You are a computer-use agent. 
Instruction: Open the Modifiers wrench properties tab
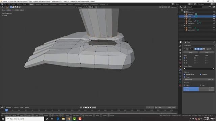point(180,70)
